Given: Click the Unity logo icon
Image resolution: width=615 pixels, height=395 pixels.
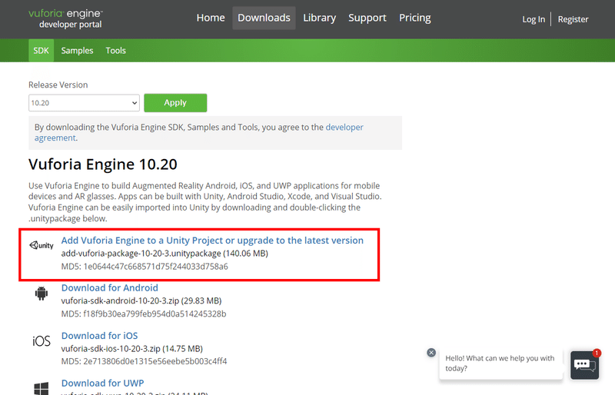Looking at the screenshot, I should pyautogui.click(x=42, y=246).
